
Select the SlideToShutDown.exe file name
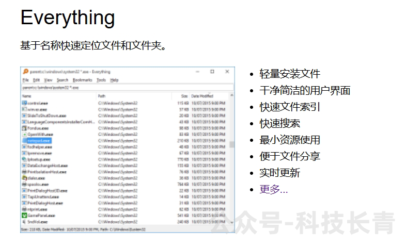[47, 115]
